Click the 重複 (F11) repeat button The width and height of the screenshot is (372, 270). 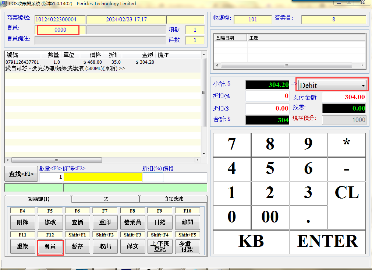pyautogui.click(x=22, y=246)
